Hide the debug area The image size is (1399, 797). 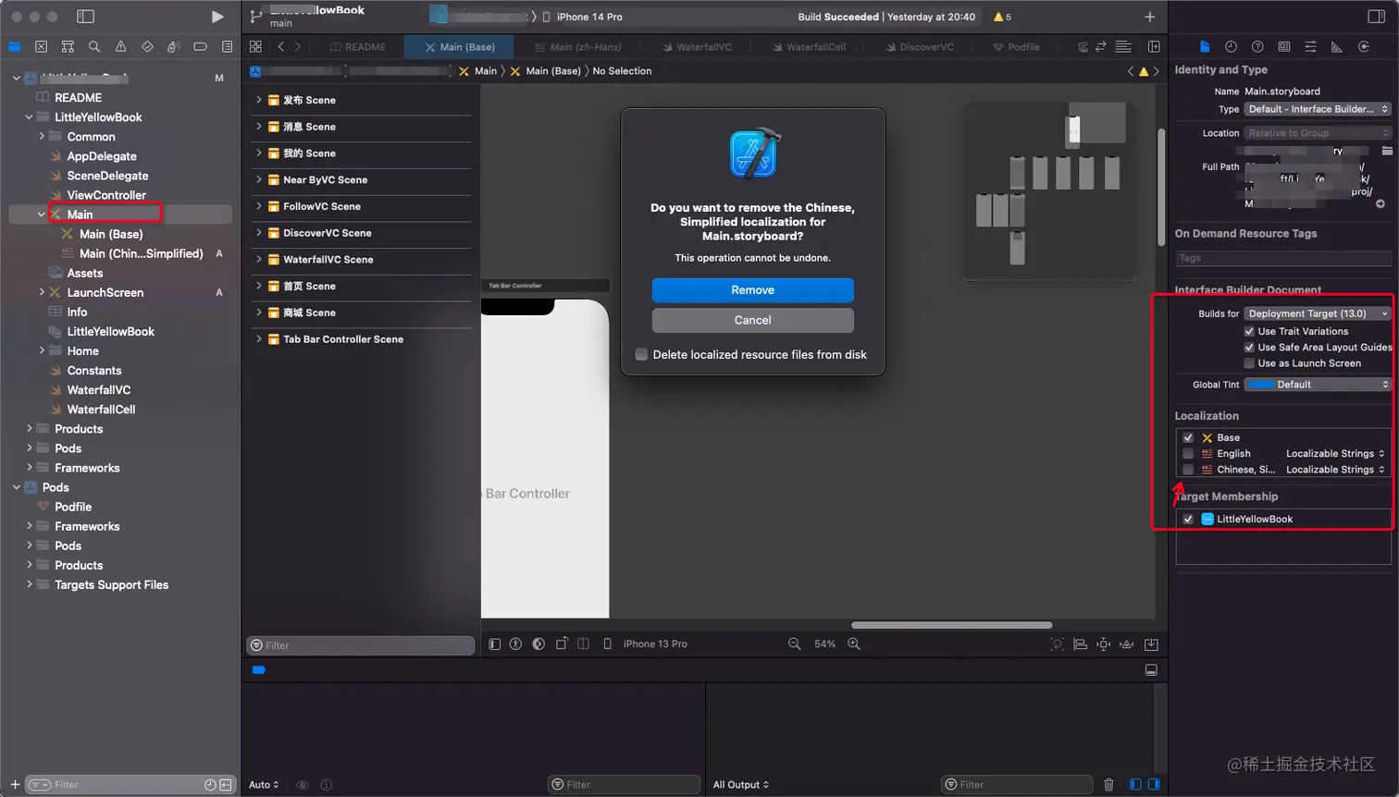click(x=1151, y=670)
